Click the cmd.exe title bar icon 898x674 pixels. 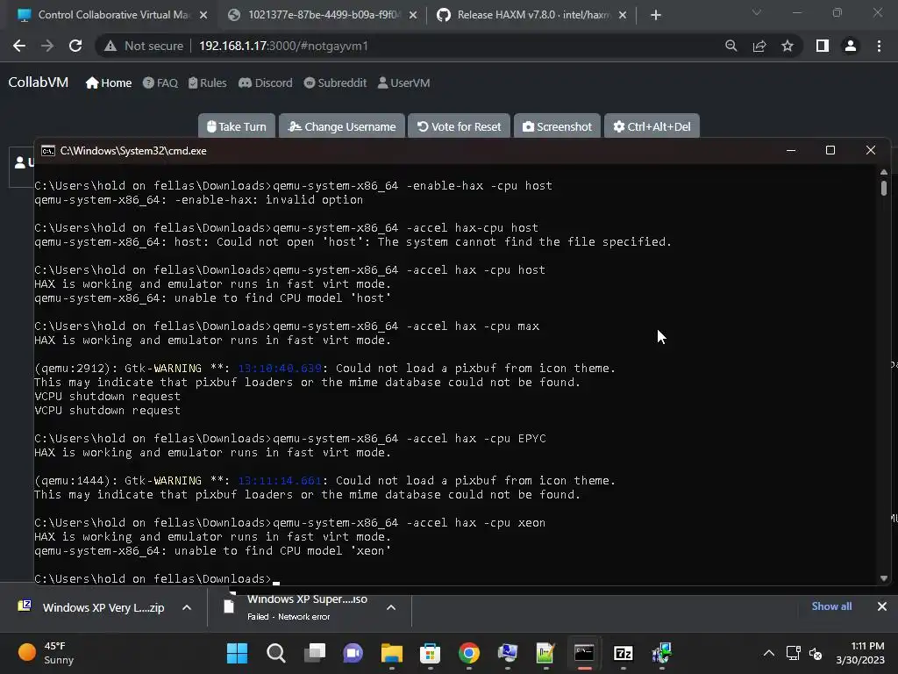pos(48,151)
